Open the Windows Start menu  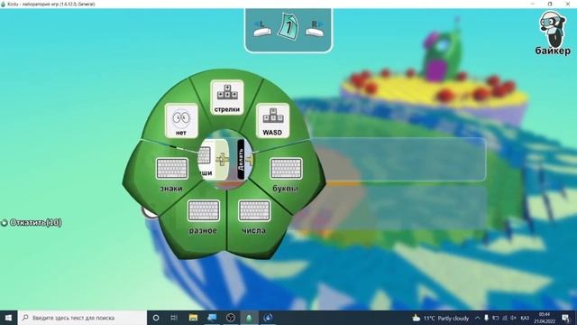coord(8,318)
